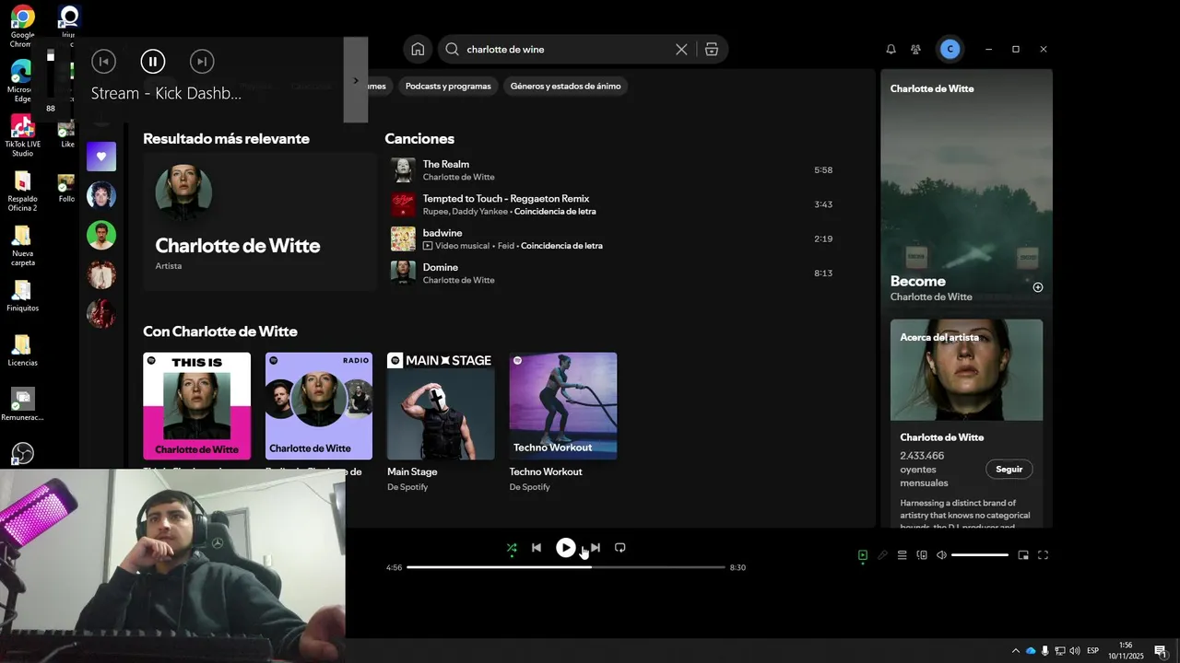Image resolution: width=1180 pixels, height=663 pixels.
Task: Open Liked Songs heart tile in sidebar
Action: (x=101, y=157)
